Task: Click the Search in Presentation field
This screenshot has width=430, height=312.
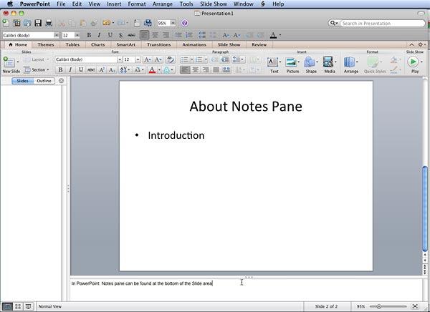Action: pyautogui.click(x=378, y=24)
